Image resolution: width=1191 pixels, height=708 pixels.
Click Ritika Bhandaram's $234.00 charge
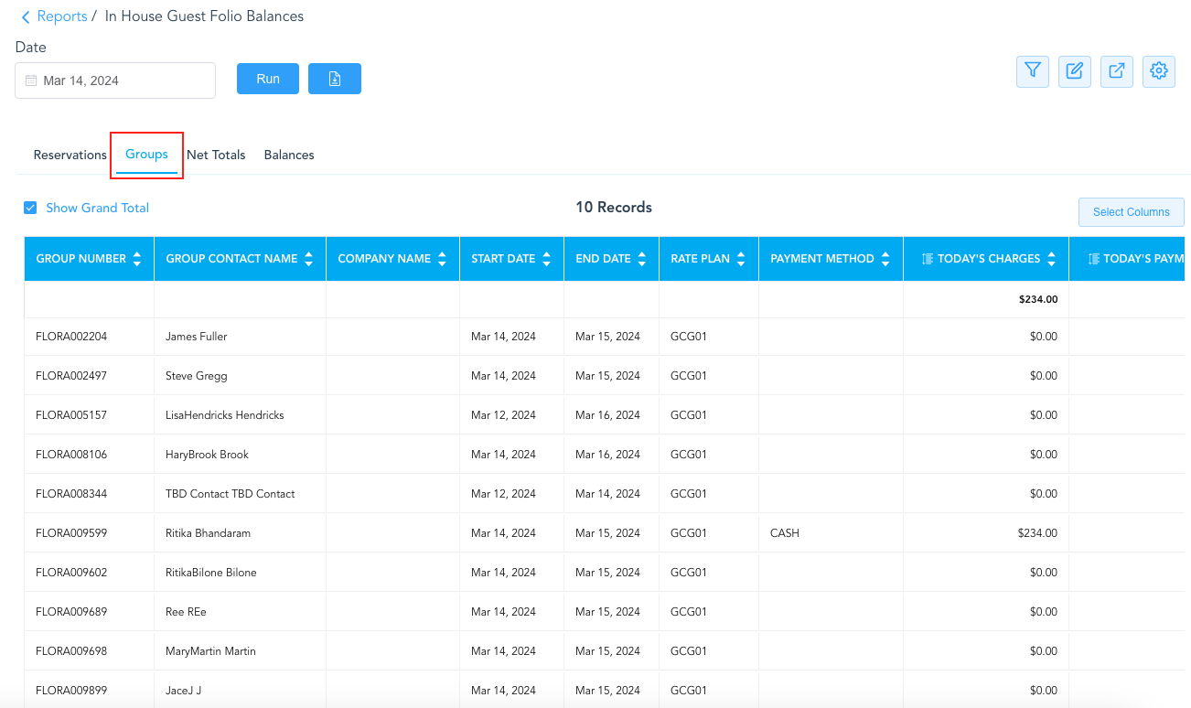pos(1037,533)
